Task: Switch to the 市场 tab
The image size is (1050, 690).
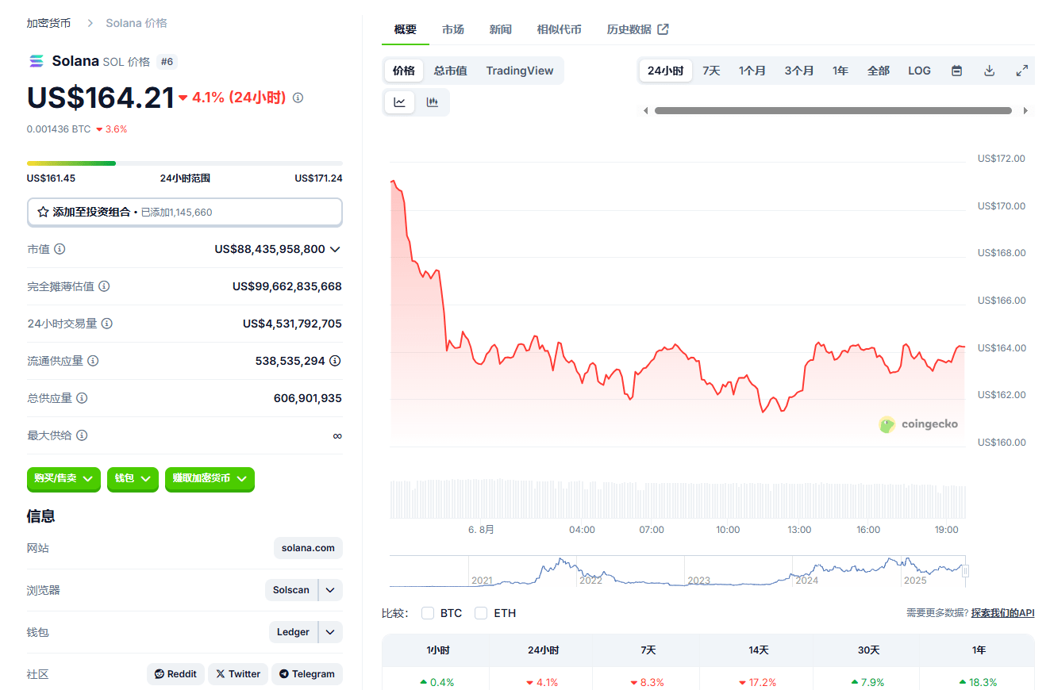Action: point(453,29)
